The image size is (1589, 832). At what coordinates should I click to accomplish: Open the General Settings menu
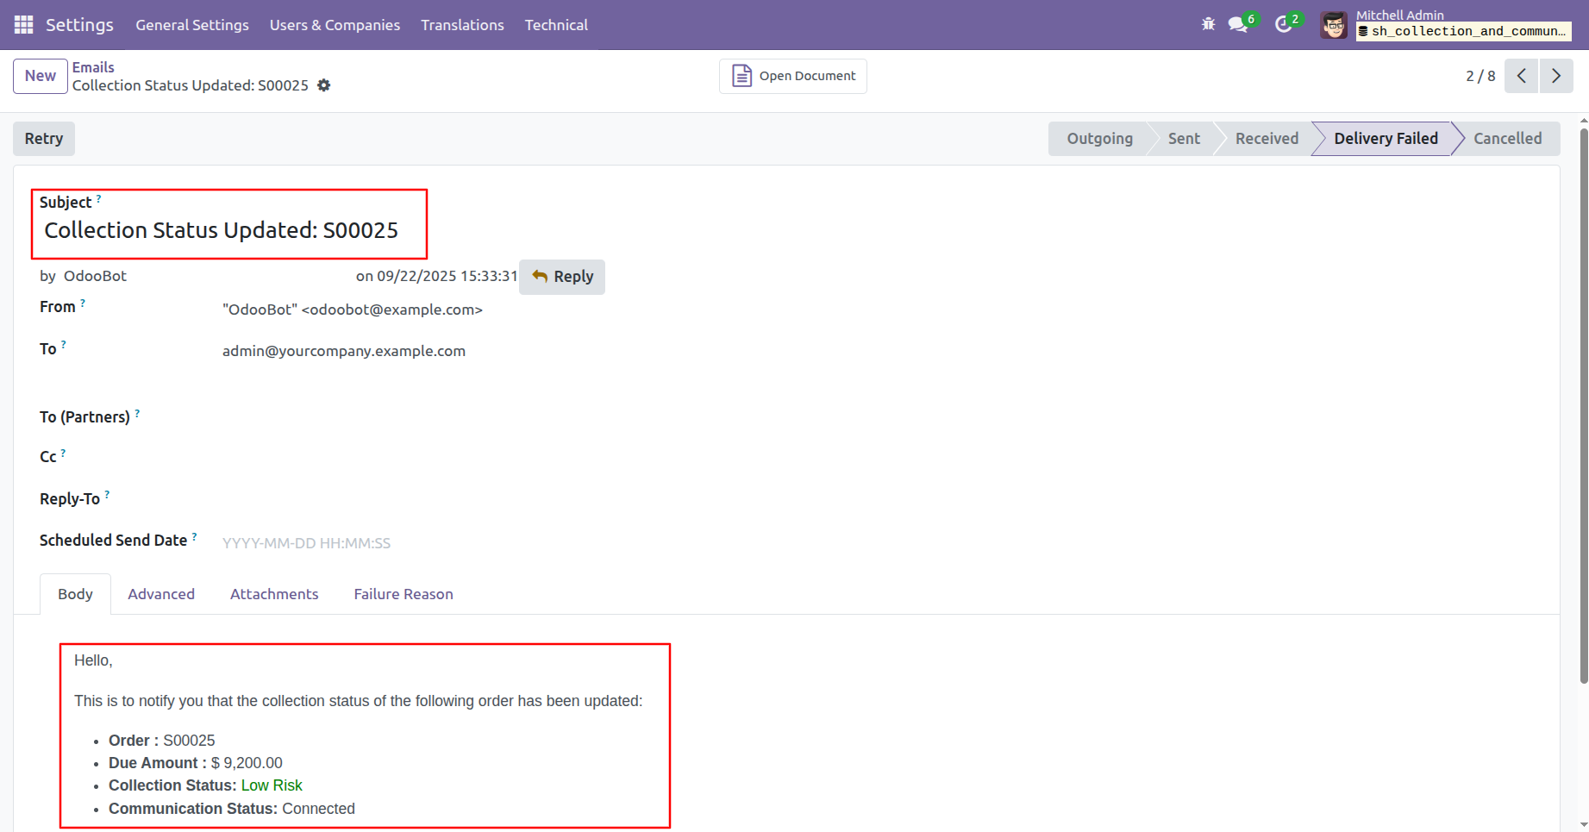[192, 25]
